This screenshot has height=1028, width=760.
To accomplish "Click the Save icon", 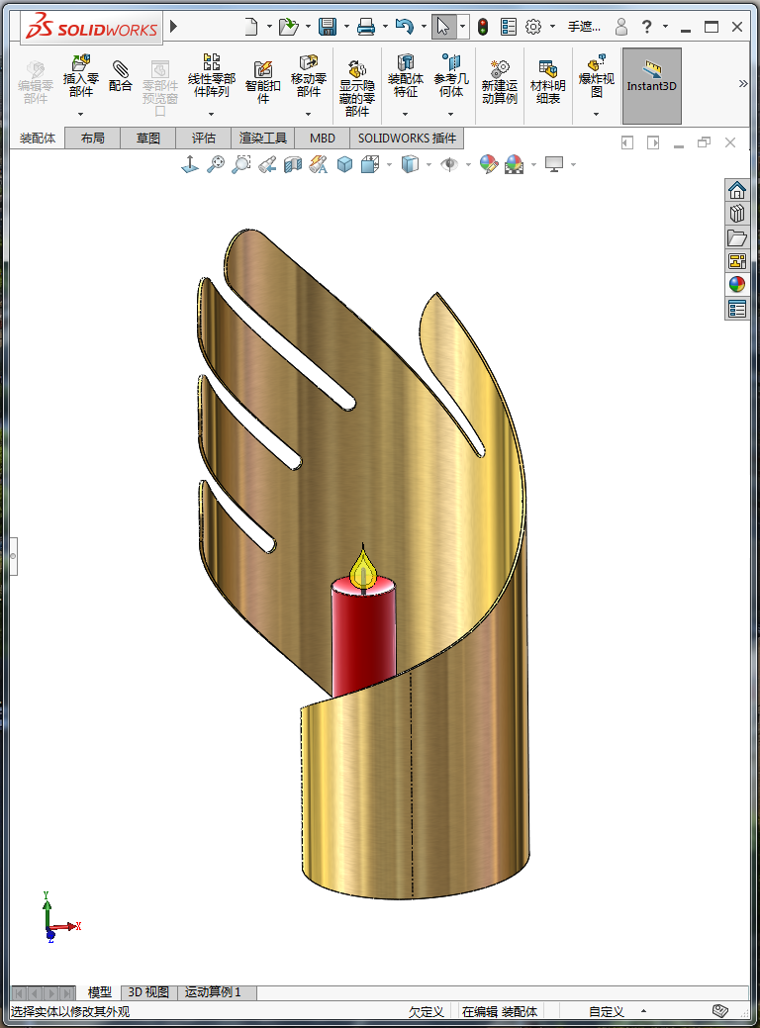I will (x=328, y=27).
